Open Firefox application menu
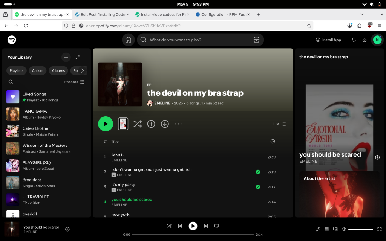The height and width of the screenshot is (241, 386). pyautogui.click(x=379, y=26)
